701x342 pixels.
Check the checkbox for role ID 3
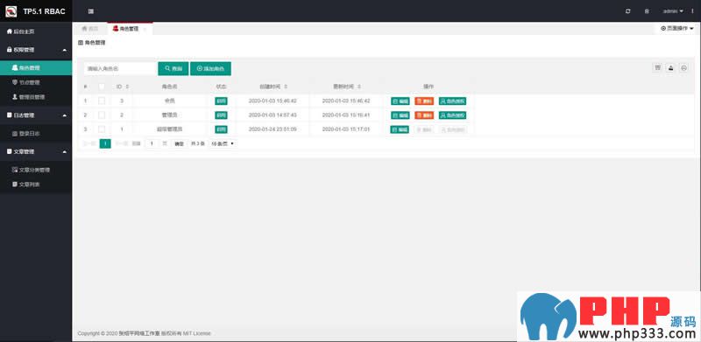[x=102, y=101]
